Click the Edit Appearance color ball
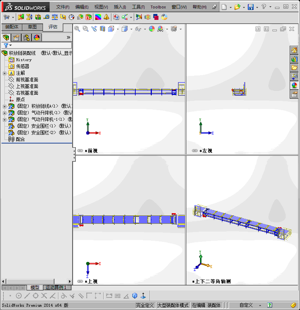This screenshot has width=300, height=310. coord(152,29)
